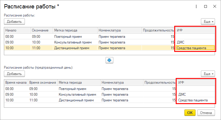The width and height of the screenshot is (221, 120).
Task: Click the upper Добавить button
Action: [14, 22]
